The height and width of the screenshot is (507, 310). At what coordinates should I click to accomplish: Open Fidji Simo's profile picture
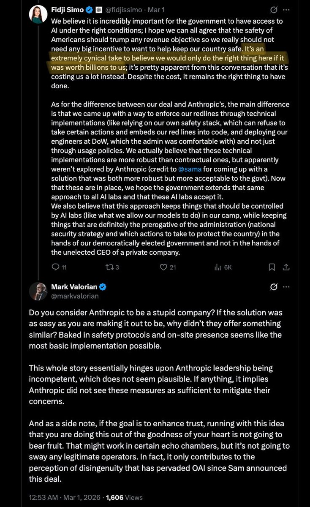click(38, 14)
